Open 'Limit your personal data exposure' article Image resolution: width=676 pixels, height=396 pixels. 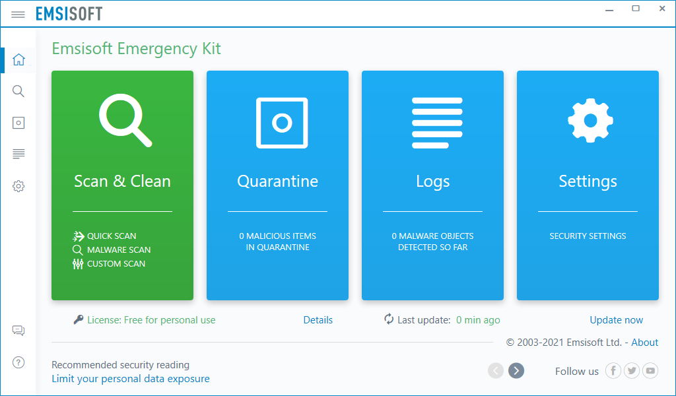point(131,379)
